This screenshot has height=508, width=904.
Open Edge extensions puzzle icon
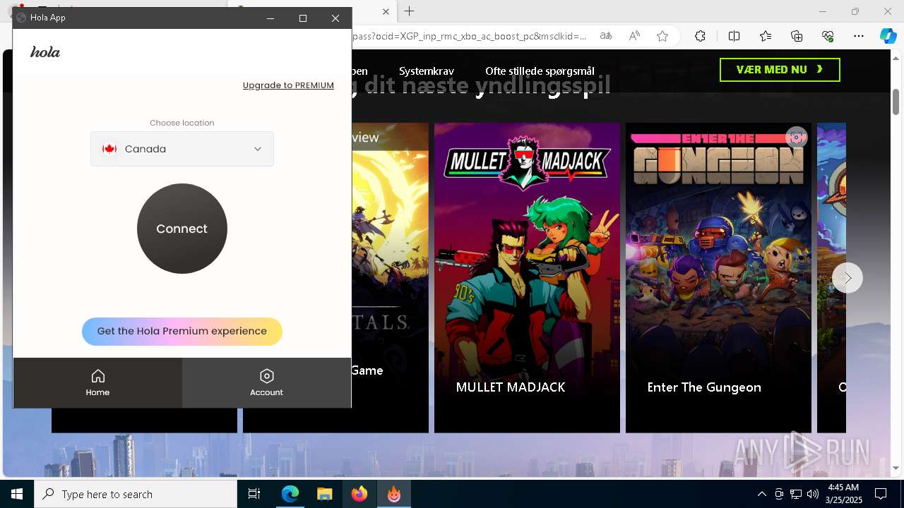pyautogui.click(x=700, y=36)
